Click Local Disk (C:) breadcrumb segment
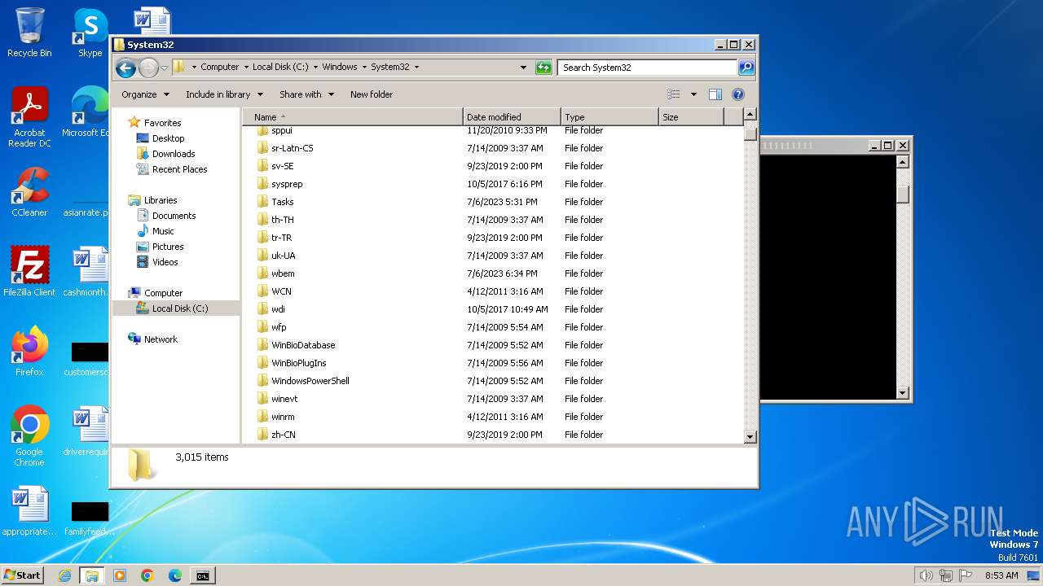 coord(280,68)
